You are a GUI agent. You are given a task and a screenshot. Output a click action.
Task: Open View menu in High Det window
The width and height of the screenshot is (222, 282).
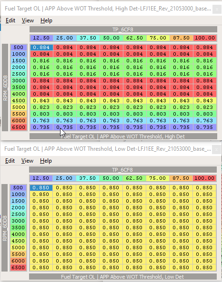point(28,20)
